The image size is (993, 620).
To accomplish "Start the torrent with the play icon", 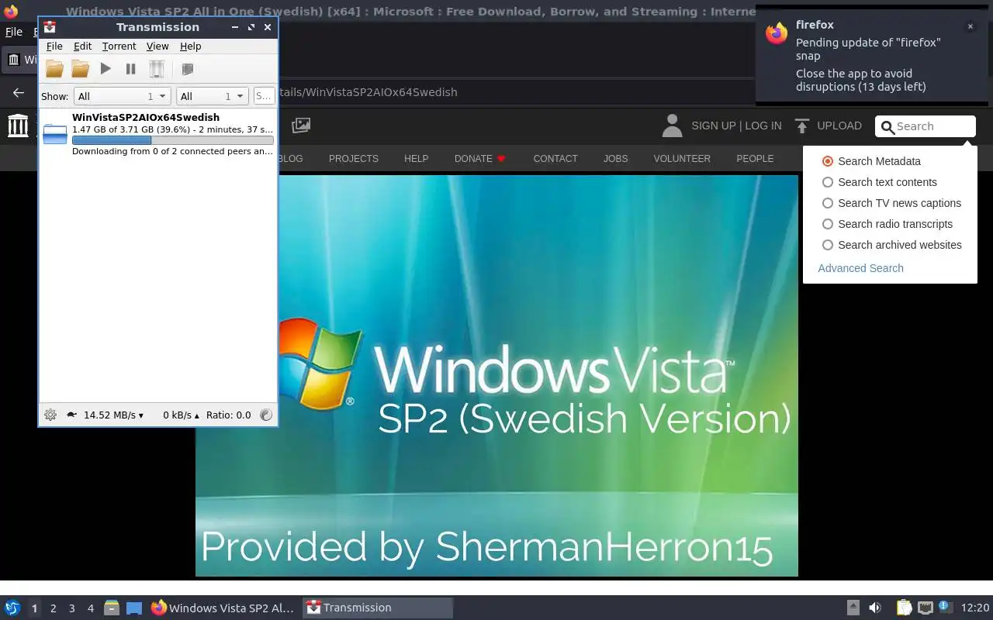I will [106, 69].
